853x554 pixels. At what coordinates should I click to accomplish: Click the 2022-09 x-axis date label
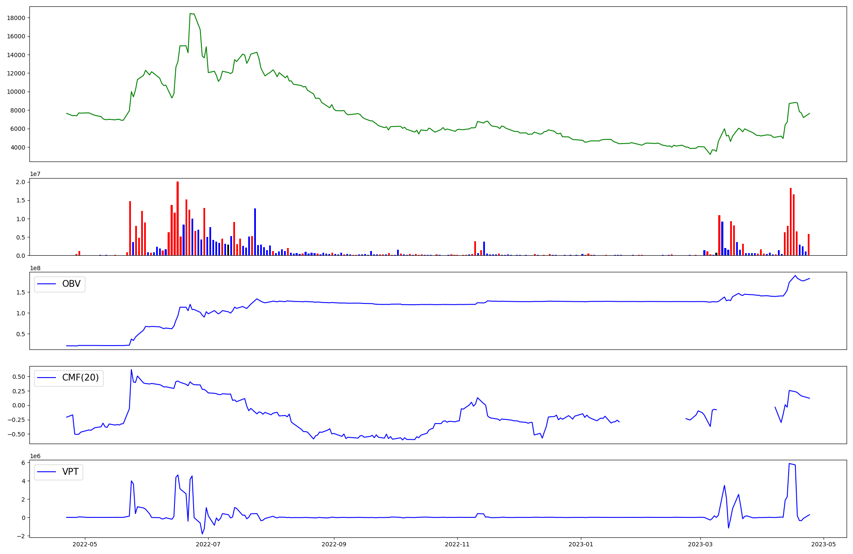tap(334, 544)
